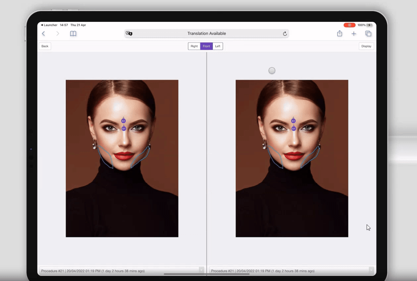
Task: Open the Safari bookmarks book icon
Action: click(x=73, y=33)
